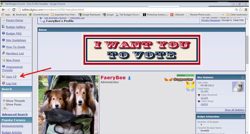Open the FaeryBee profile photo of dogs
Screen dimensions: 250x134
click(x=69, y=104)
